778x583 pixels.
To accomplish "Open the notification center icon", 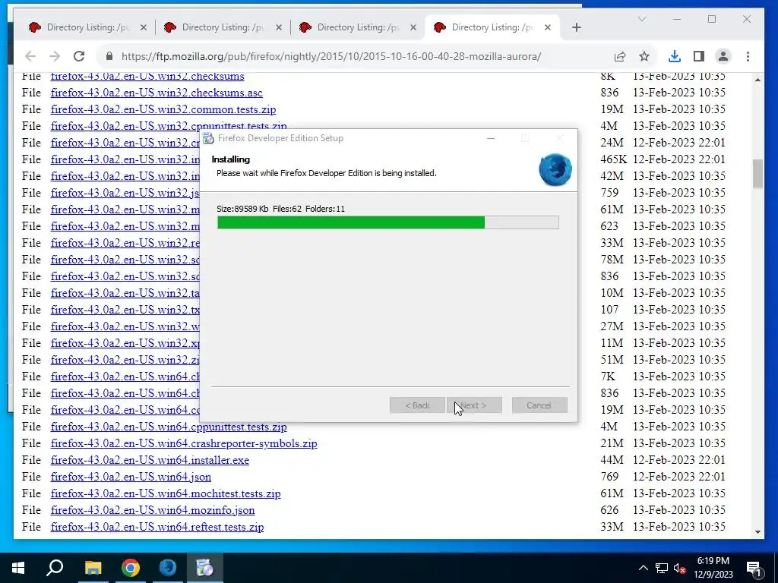I will [x=754, y=568].
